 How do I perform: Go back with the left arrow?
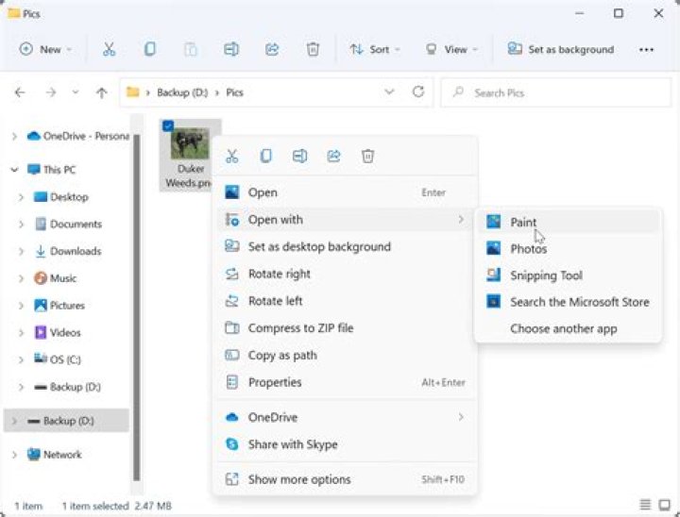20,92
